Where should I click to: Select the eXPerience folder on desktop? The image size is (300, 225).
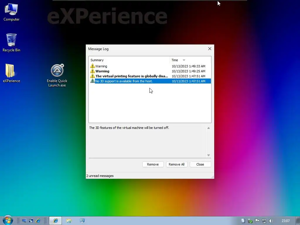11,73
